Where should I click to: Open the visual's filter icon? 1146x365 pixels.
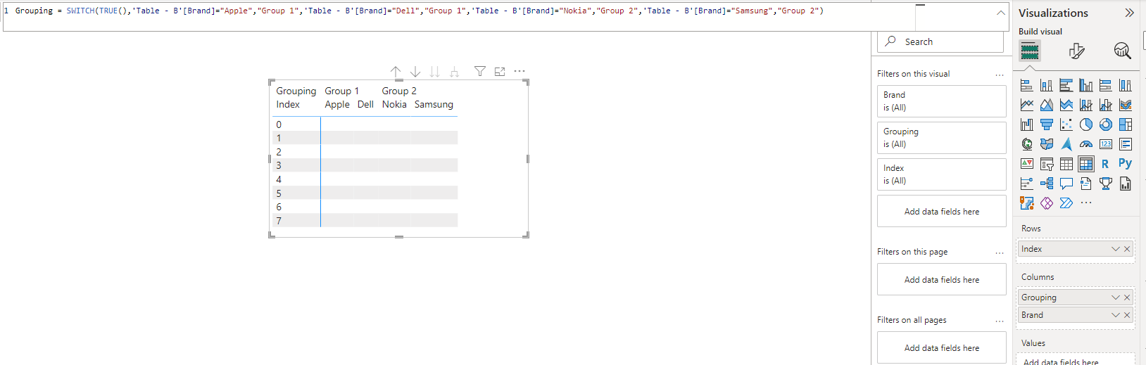(x=480, y=71)
